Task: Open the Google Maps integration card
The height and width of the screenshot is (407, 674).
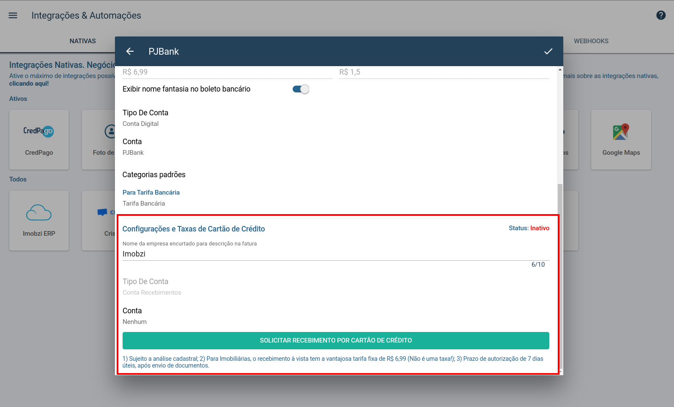Action: [621, 140]
